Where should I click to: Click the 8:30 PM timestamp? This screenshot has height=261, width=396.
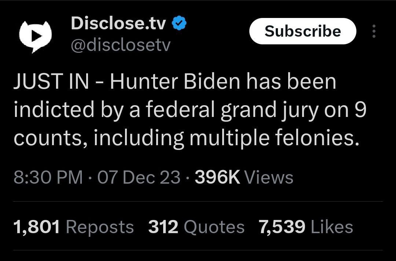48,177
